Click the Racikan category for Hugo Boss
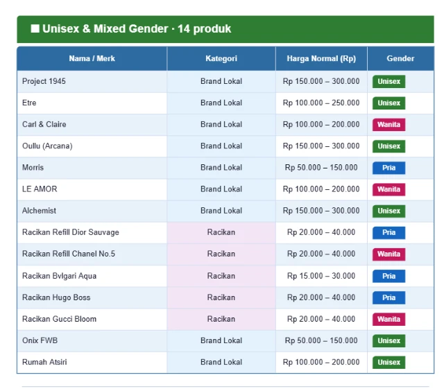This screenshot has height=391, width=444. (x=221, y=297)
